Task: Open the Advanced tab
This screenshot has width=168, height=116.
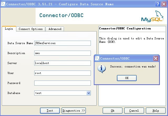Action: click(x=55, y=29)
